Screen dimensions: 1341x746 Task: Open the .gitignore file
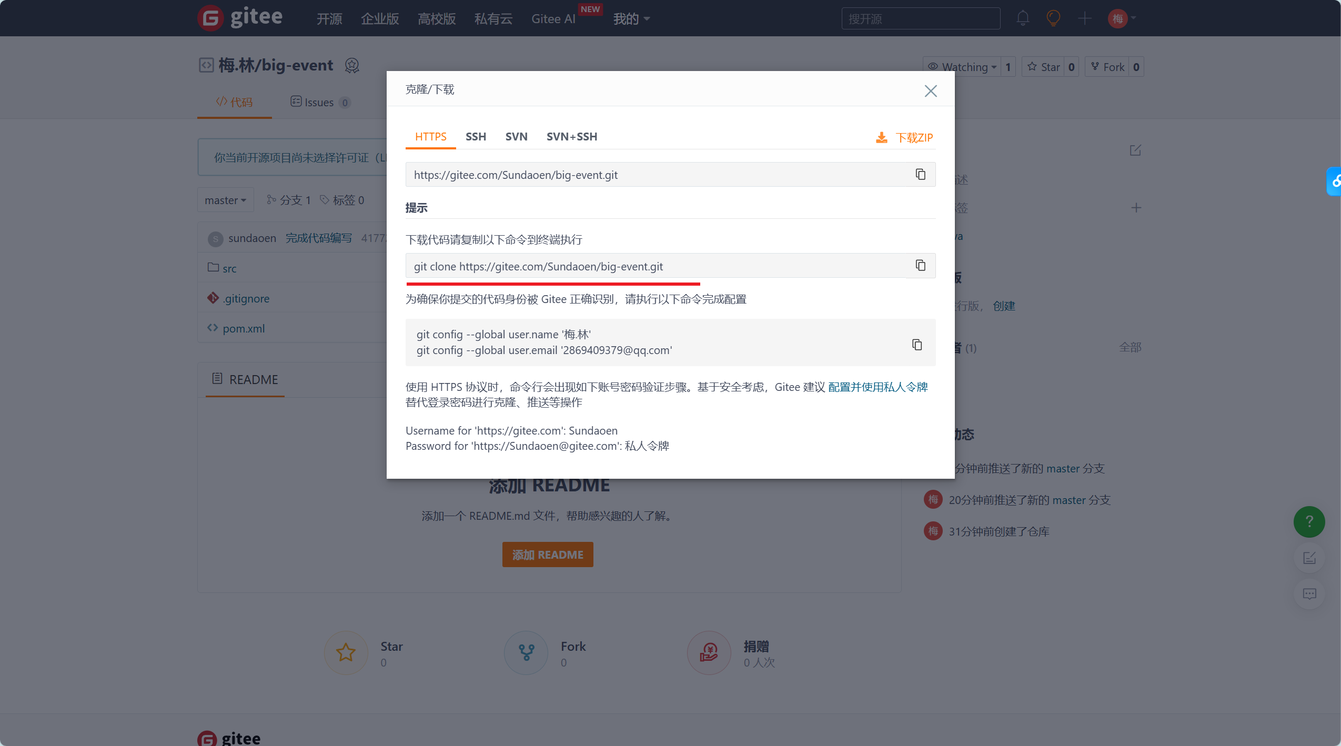click(x=246, y=298)
